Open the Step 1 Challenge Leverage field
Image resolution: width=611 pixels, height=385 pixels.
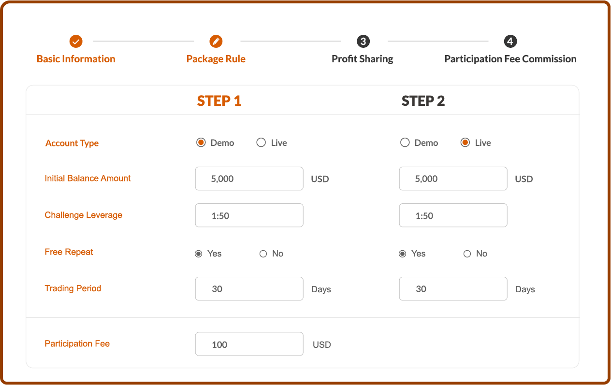249,215
